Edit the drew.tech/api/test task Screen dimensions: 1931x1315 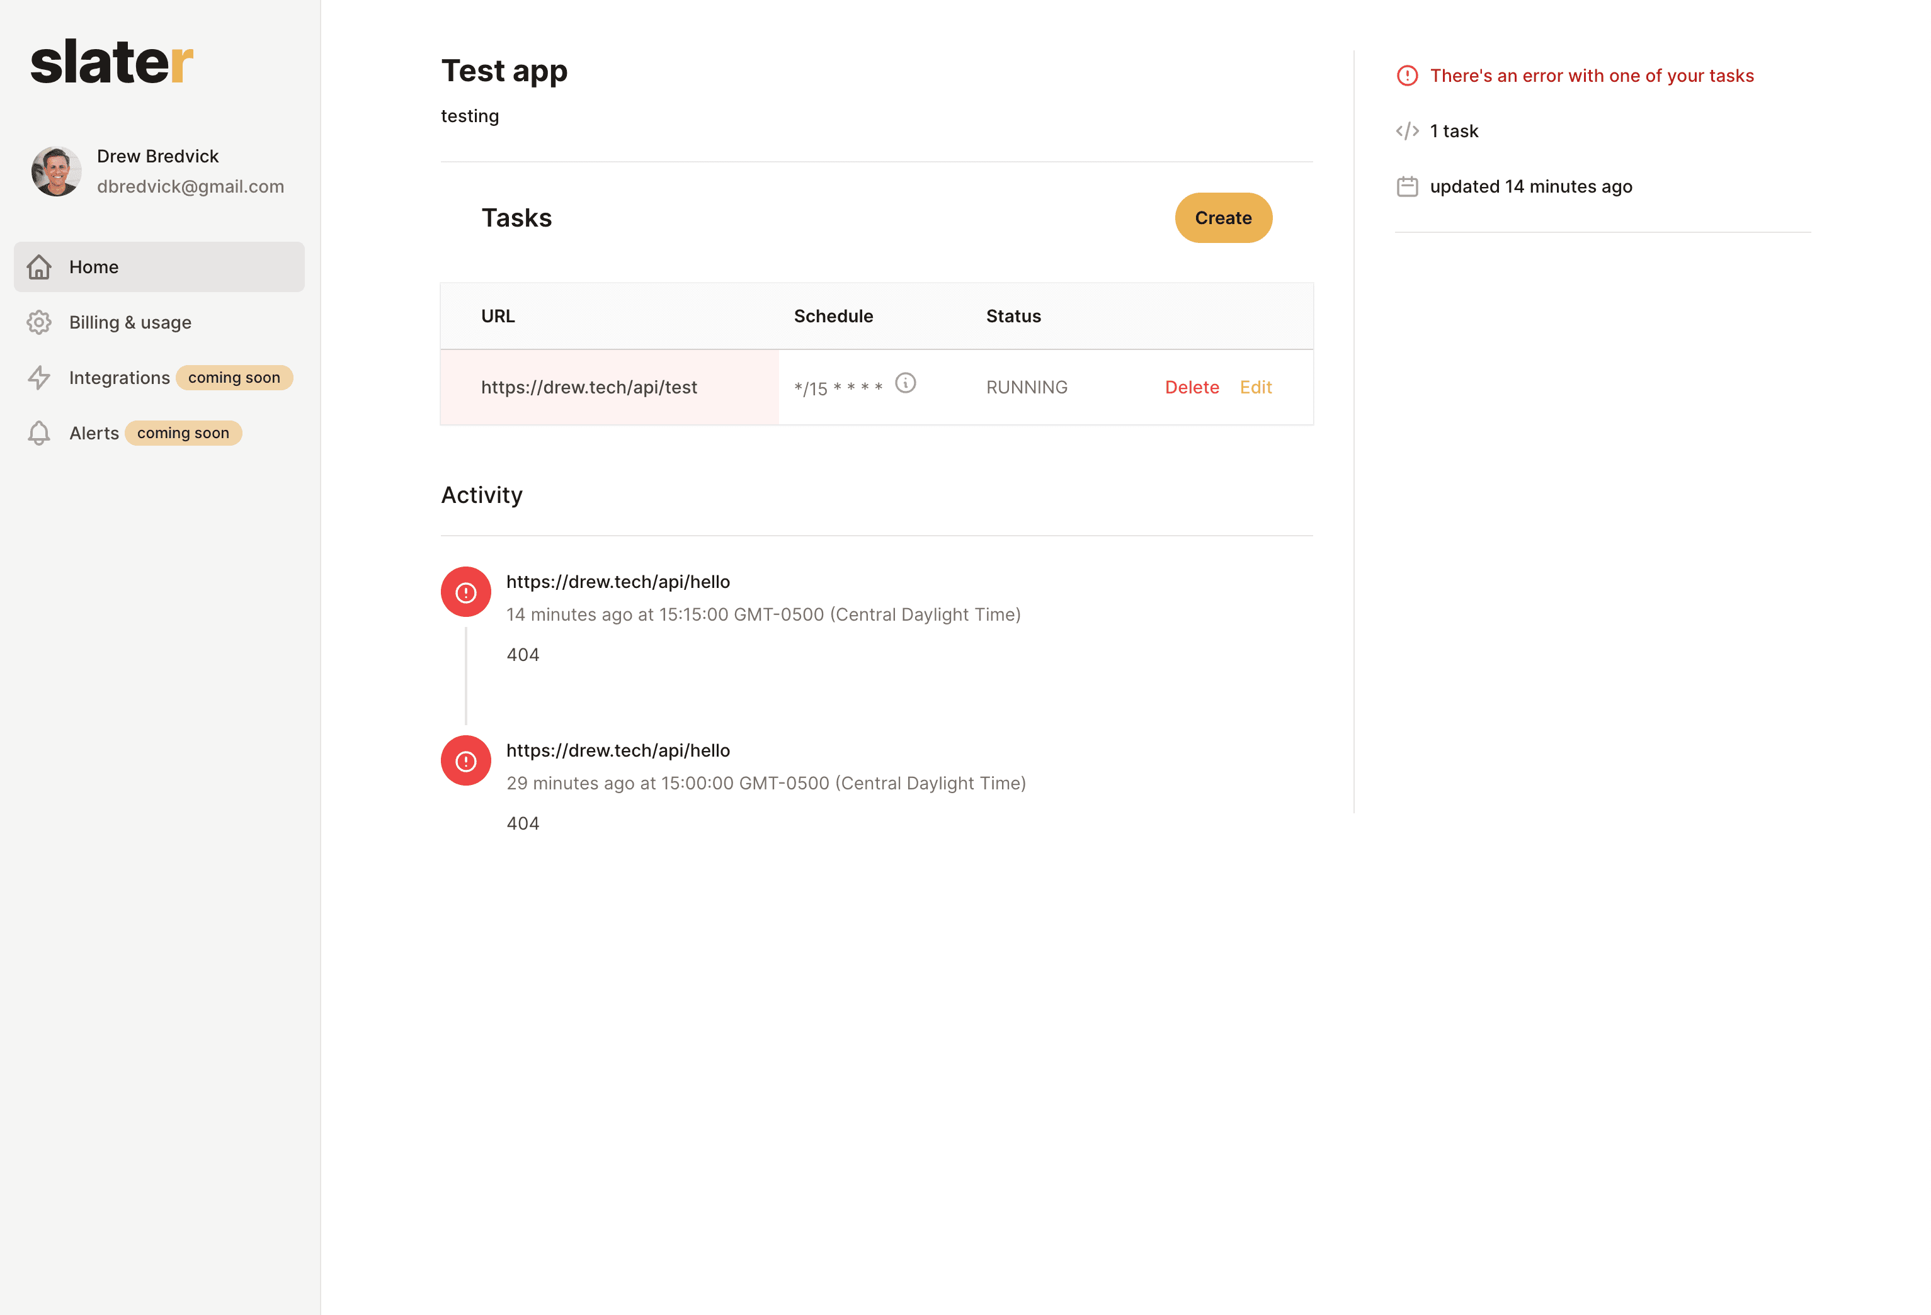[1255, 387]
